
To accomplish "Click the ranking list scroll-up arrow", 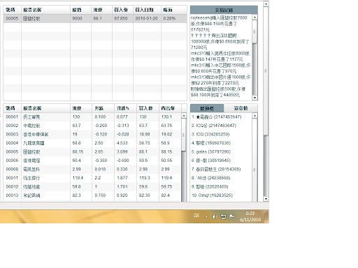I will (x=255, y=116).
